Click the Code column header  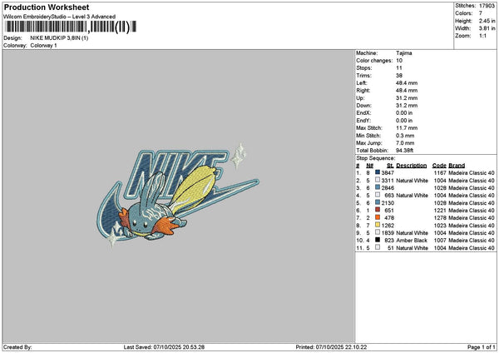[x=439, y=166]
